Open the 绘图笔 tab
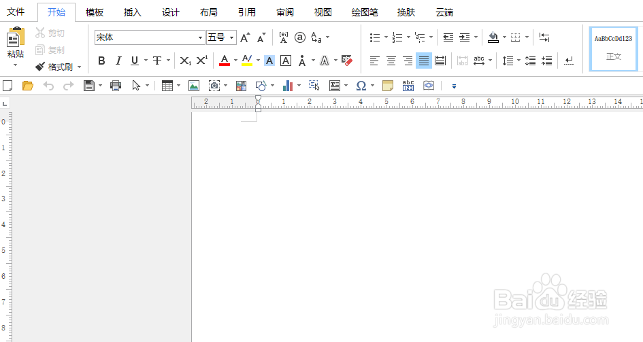The width and height of the screenshot is (643, 342). coord(365,12)
